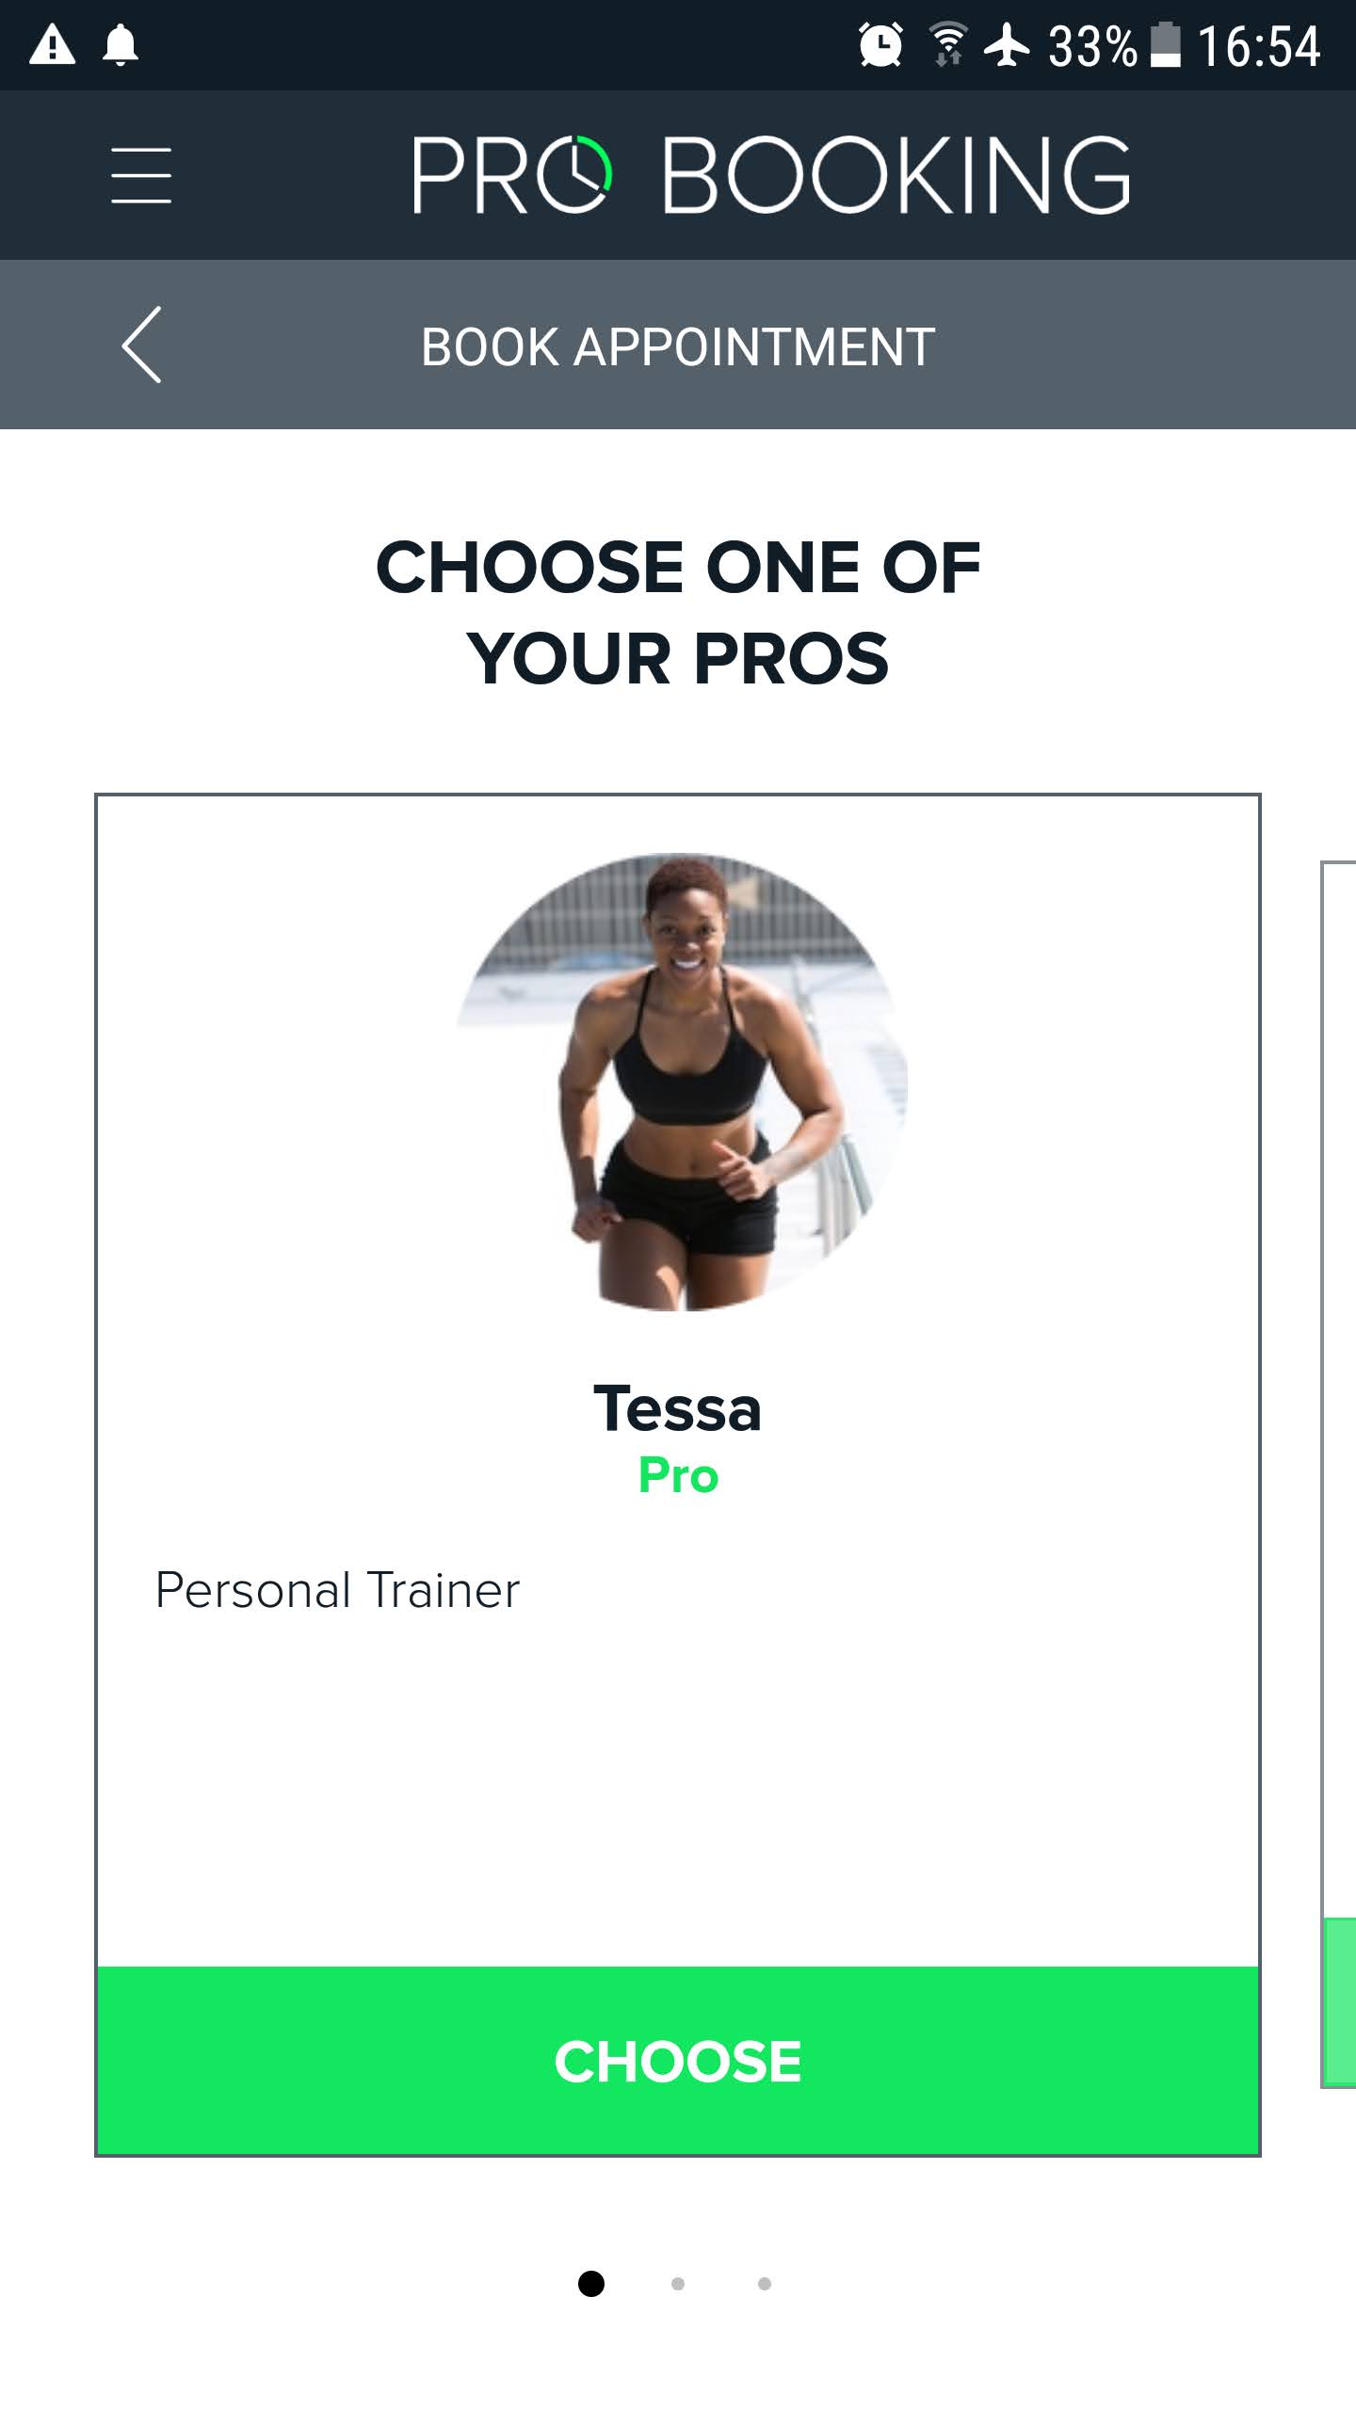1356x2410 pixels.
Task: Jump to the third carousel page dot
Action: click(x=765, y=2284)
